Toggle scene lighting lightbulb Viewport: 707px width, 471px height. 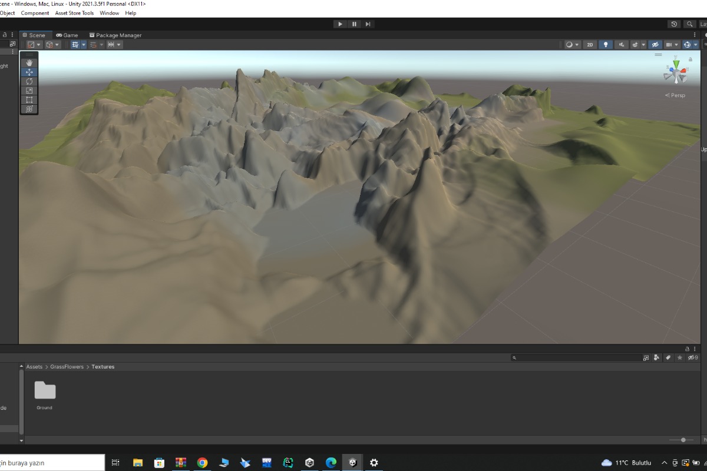605,45
